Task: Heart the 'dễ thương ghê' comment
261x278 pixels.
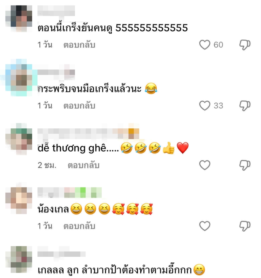Action: (205, 165)
